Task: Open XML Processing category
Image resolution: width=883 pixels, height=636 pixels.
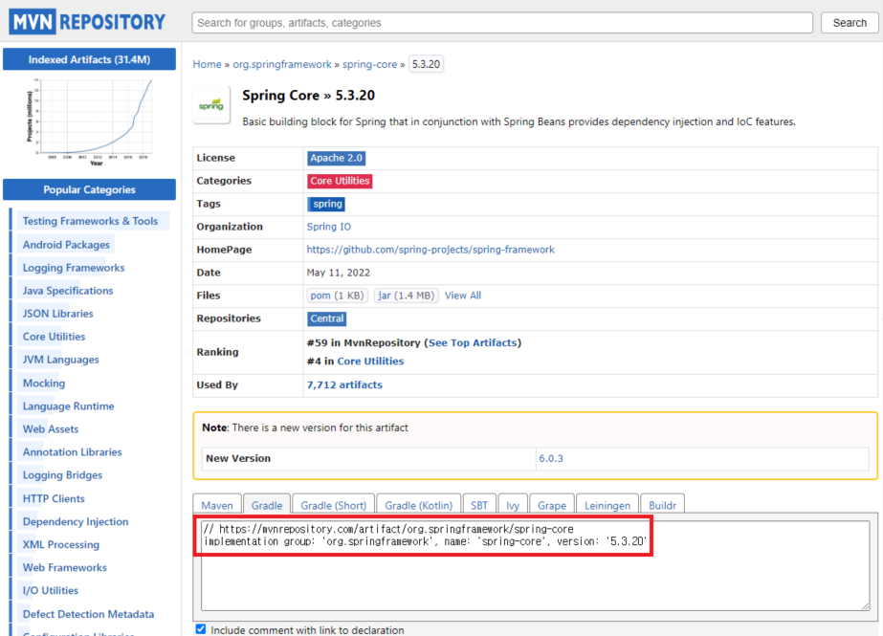Action: tap(61, 545)
